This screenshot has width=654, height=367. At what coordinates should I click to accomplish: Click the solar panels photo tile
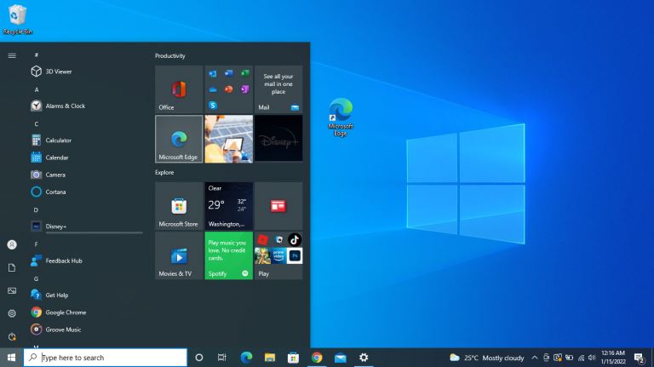(x=228, y=139)
